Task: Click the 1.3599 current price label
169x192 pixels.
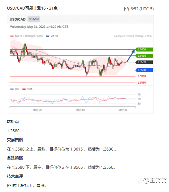Action: (x=144, y=62)
